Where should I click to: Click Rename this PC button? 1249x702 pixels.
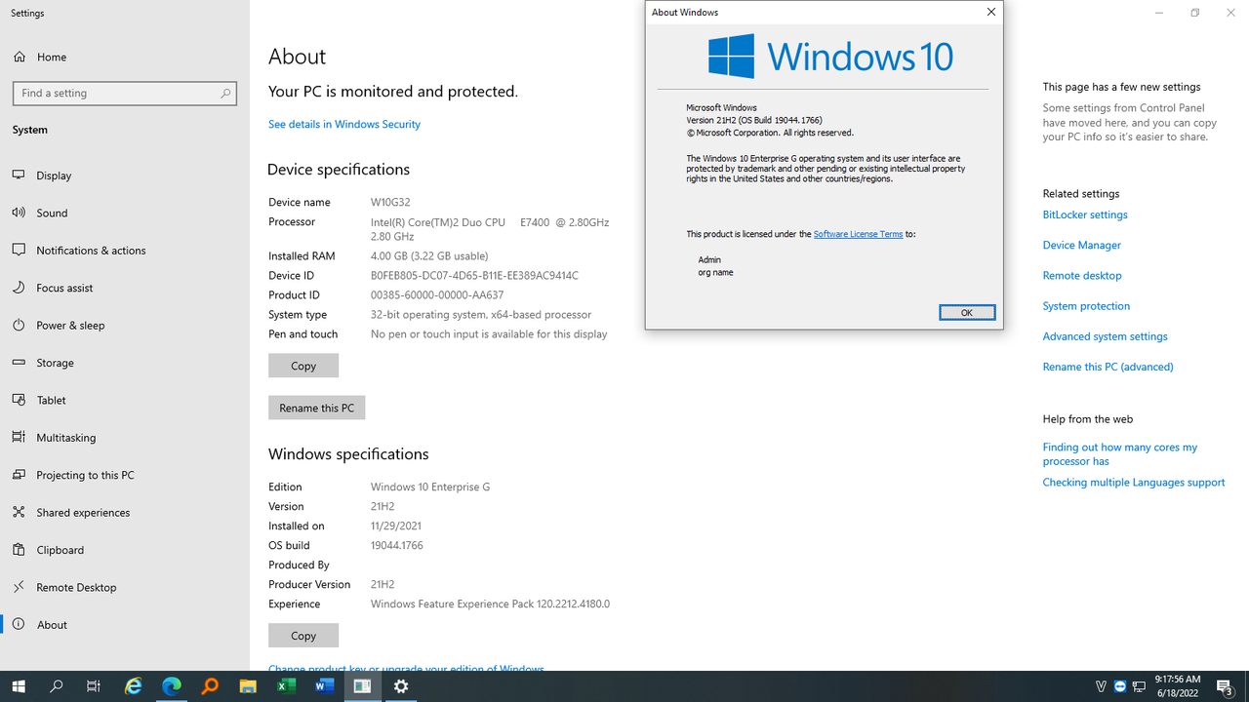click(316, 408)
